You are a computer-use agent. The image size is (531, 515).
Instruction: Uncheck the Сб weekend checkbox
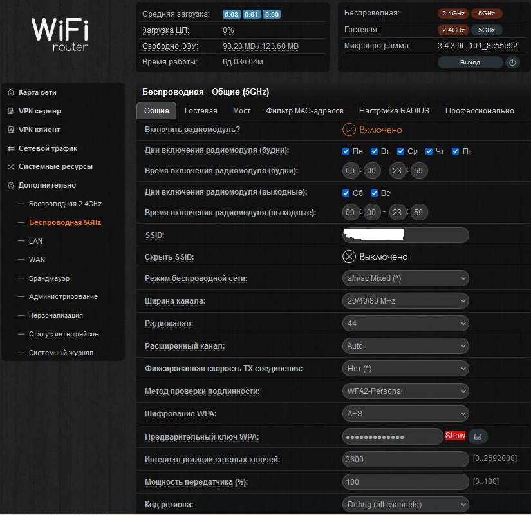(x=346, y=193)
